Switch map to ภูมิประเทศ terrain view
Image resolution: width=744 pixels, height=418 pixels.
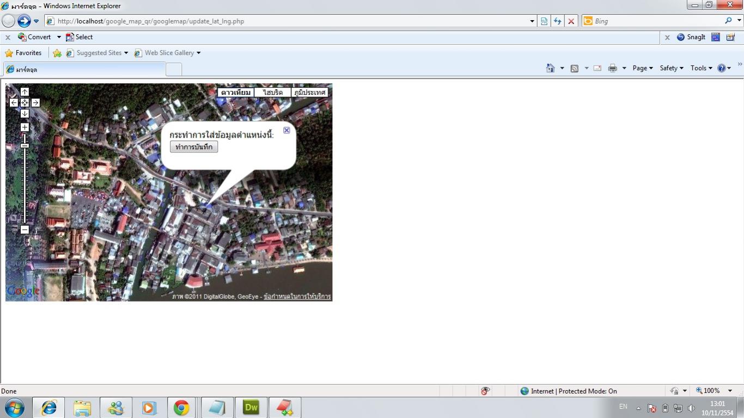(x=310, y=93)
